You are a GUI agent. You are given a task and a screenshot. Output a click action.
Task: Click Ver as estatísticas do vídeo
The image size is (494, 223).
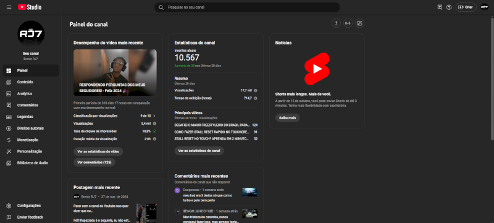(x=98, y=151)
